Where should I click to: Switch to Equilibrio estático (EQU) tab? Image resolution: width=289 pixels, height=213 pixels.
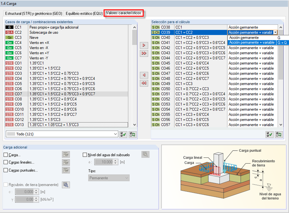(x=84, y=13)
